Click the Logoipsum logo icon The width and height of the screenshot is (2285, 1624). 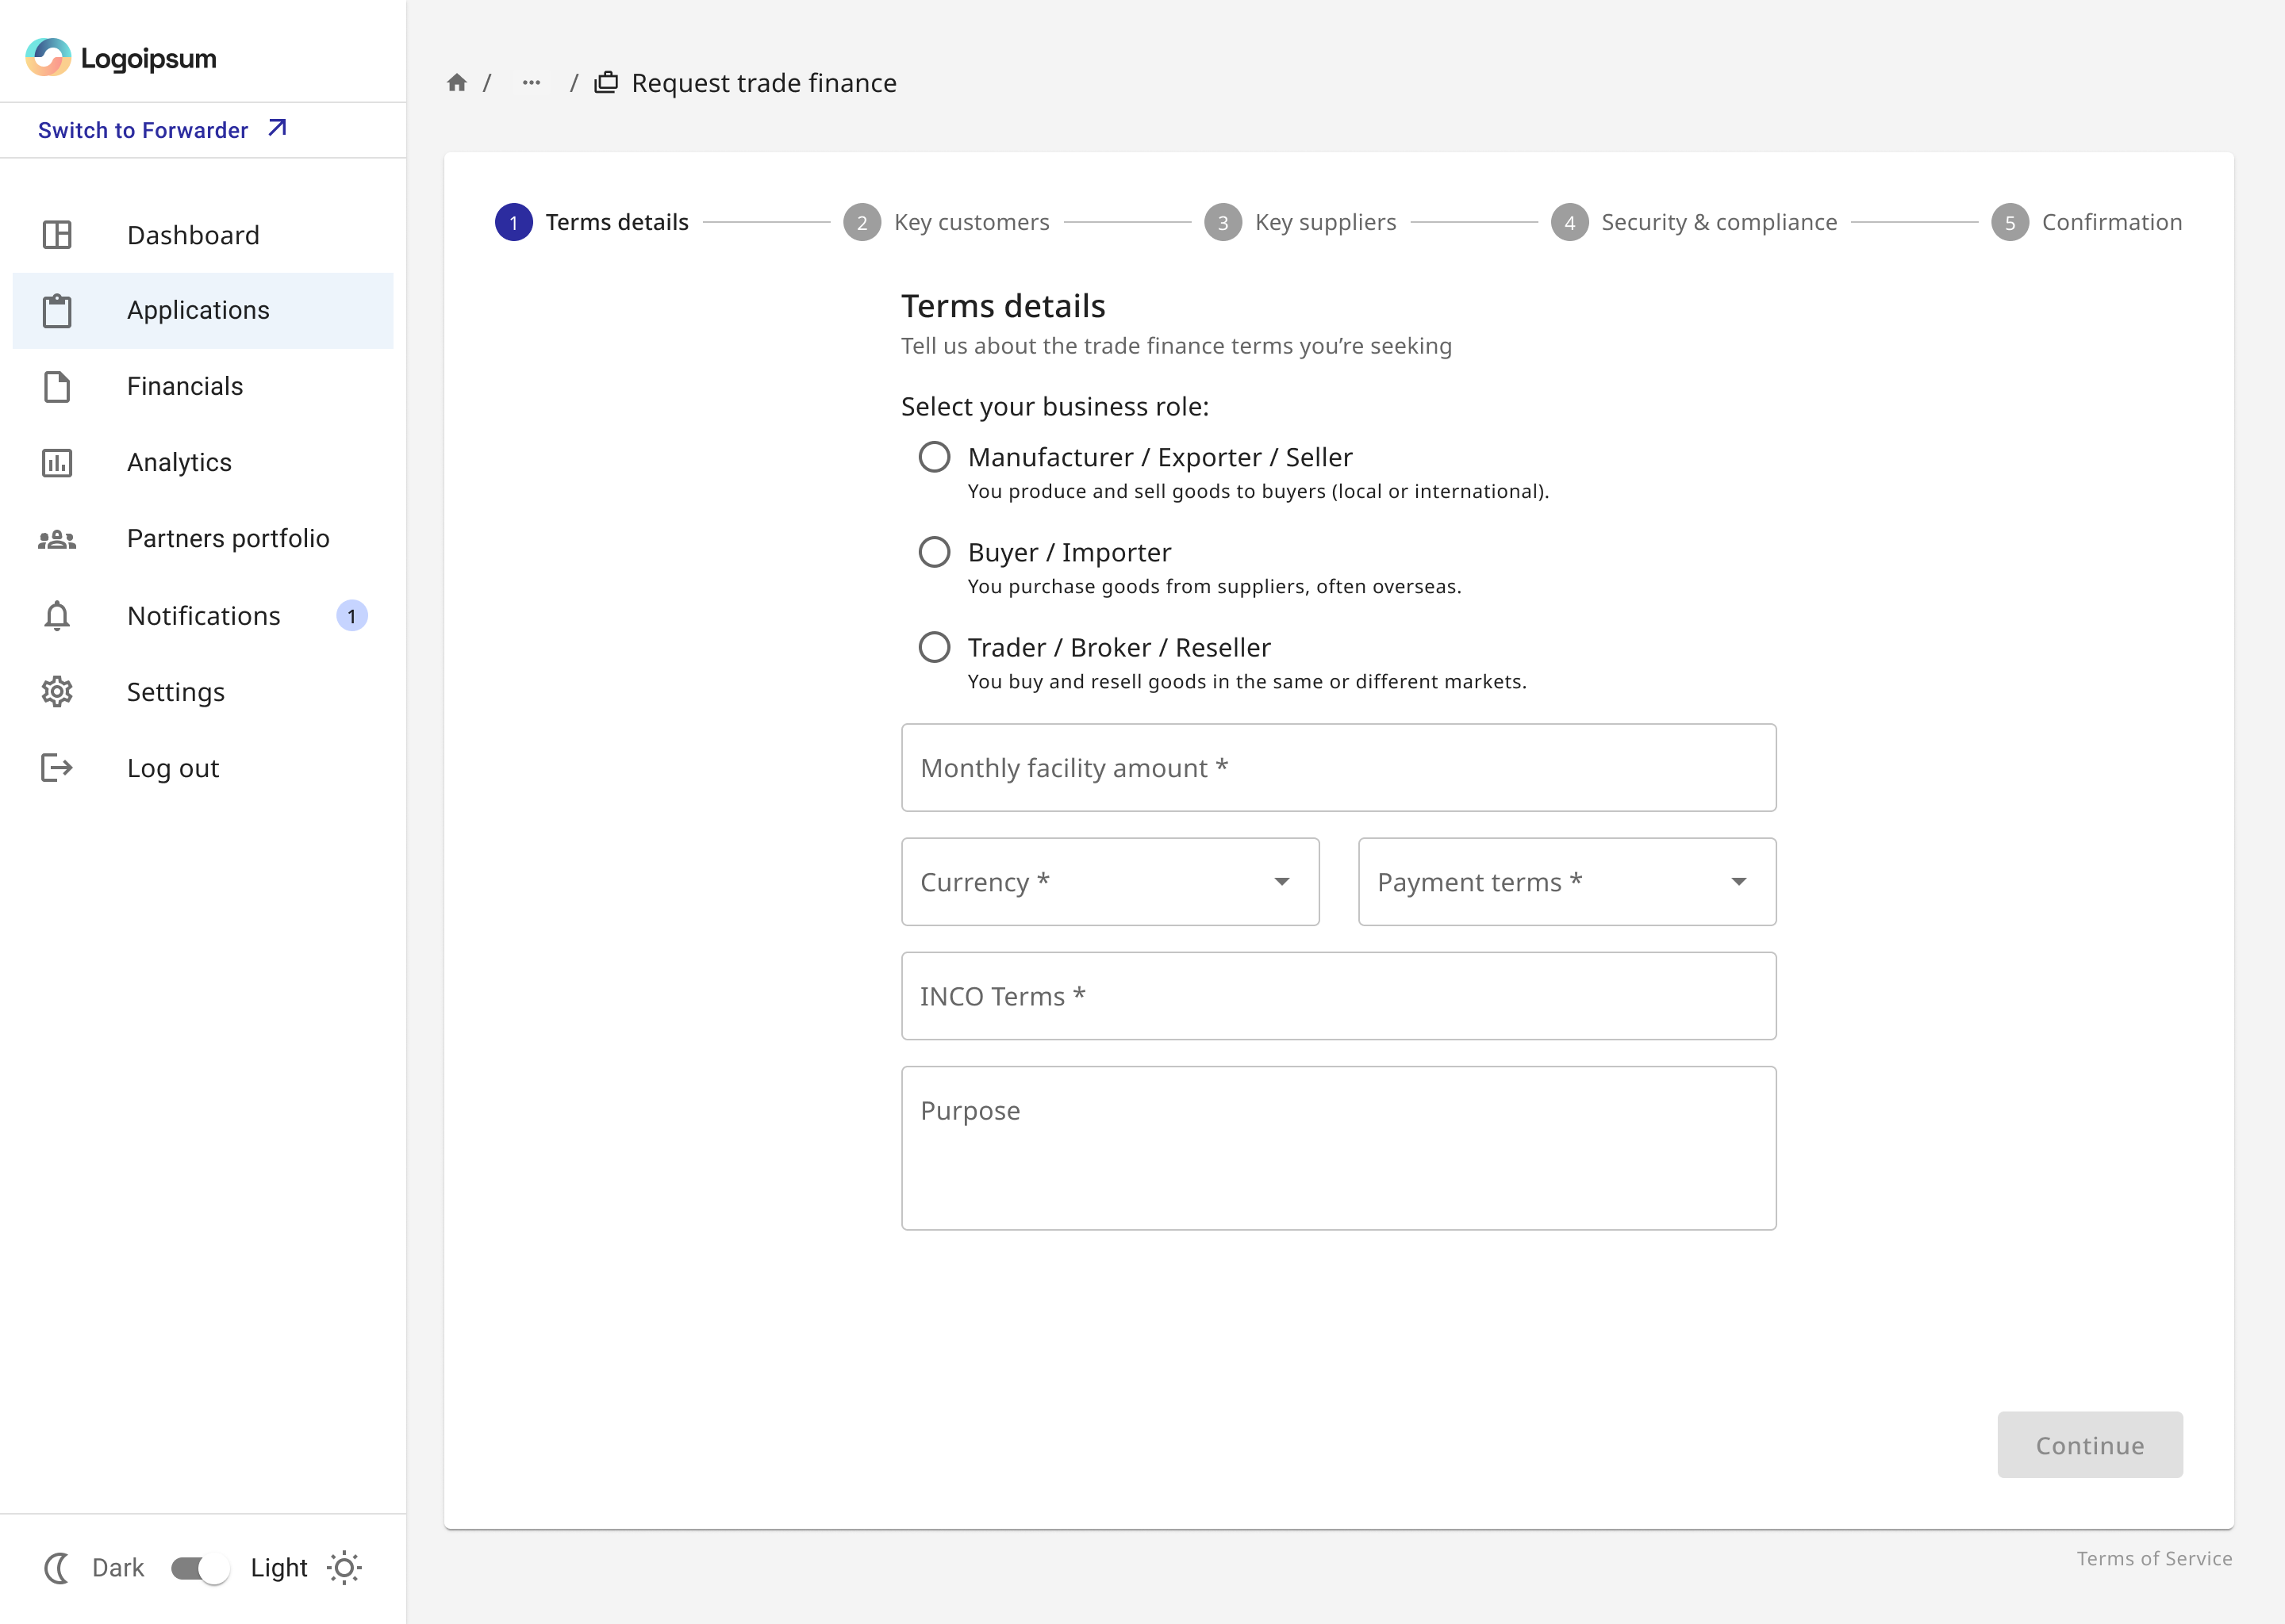pos(48,57)
